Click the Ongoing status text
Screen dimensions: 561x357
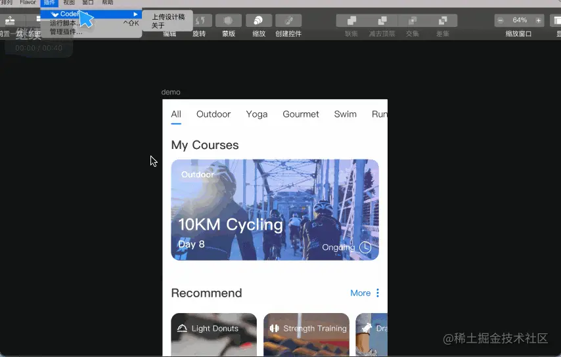pos(338,247)
